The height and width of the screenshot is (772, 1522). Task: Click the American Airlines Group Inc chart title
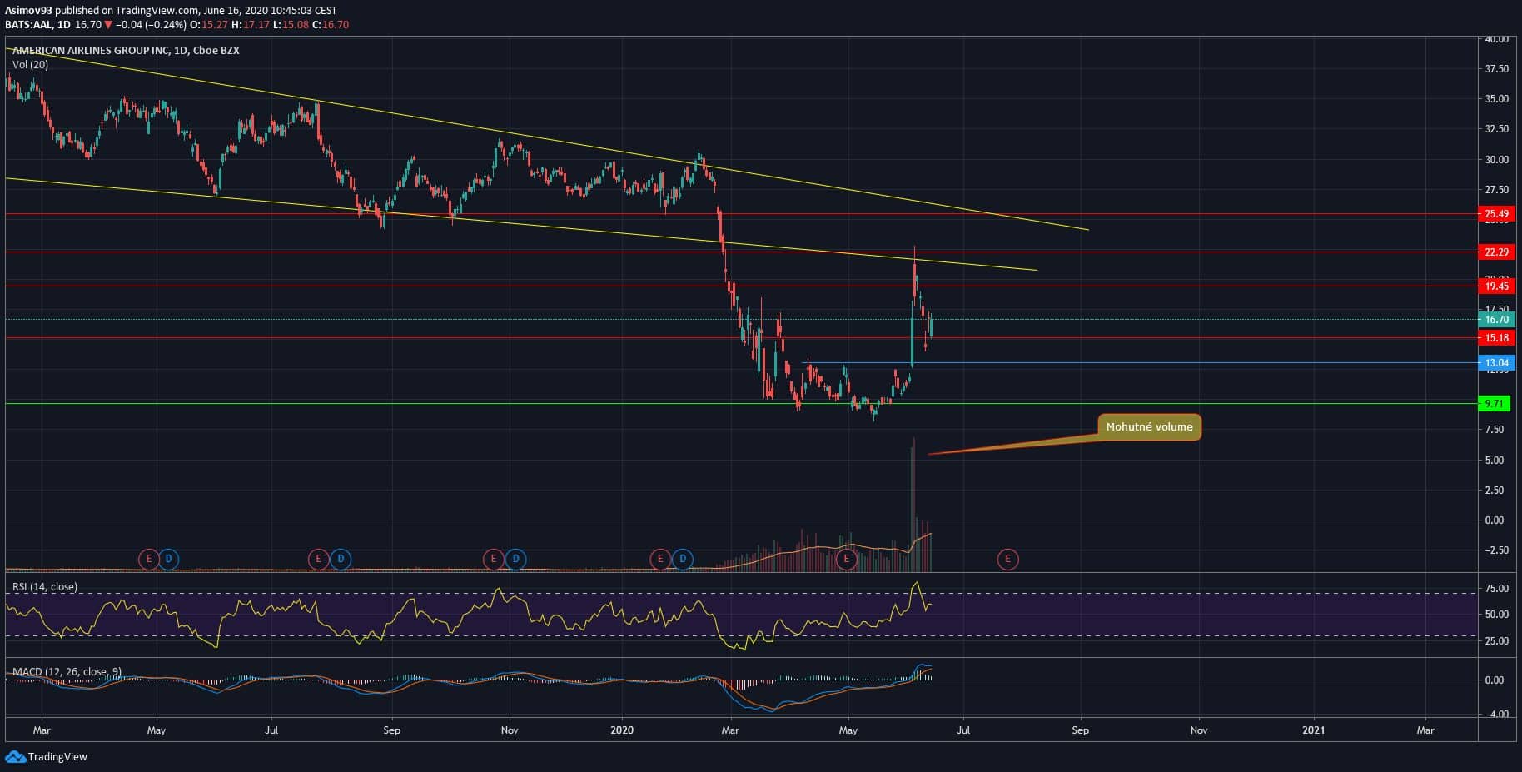click(x=126, y=51)
